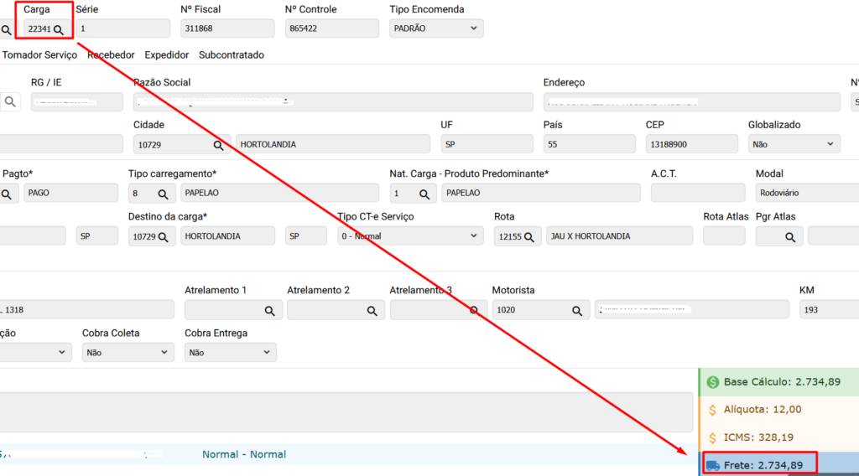Click the Cidade search magnifier icon
The image size is (859, 476).
218,145
